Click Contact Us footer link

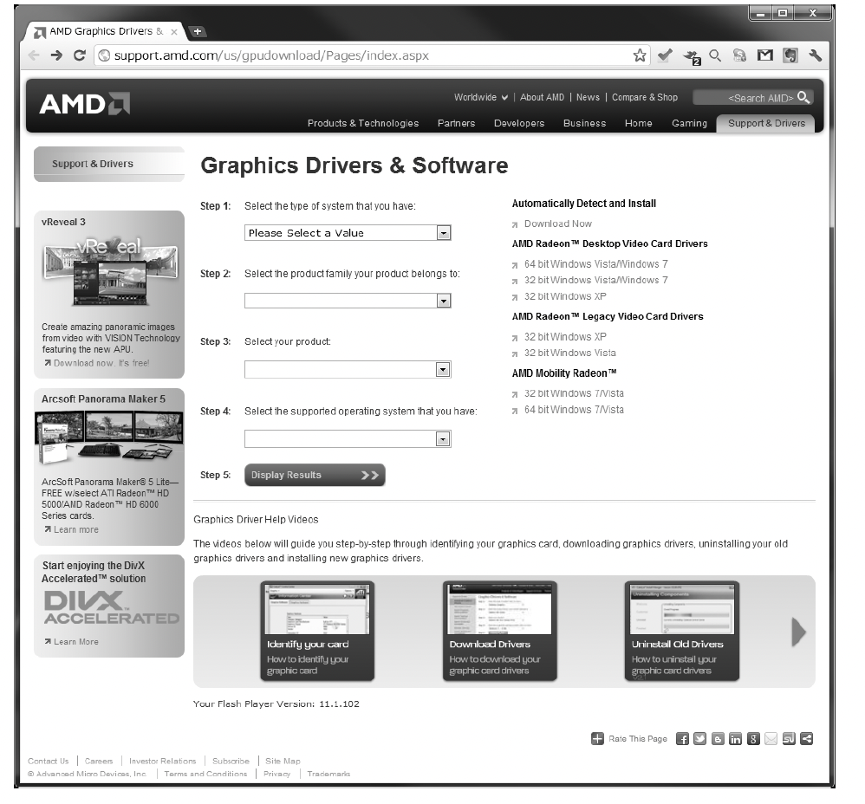[48, 761]
